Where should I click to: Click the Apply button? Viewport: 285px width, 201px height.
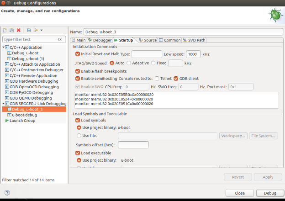click(x=268, y=177)
